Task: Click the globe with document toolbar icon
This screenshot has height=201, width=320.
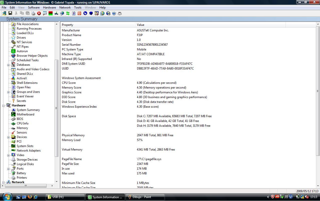Action: pyautogui.click(x=102, y=13)
